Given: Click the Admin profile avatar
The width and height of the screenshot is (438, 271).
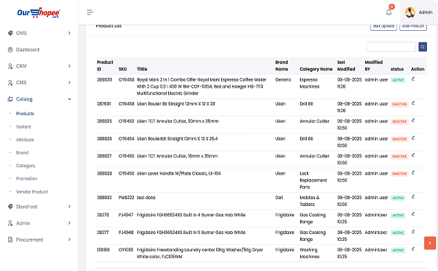Looking at the screenshot, I should [410, 12].
